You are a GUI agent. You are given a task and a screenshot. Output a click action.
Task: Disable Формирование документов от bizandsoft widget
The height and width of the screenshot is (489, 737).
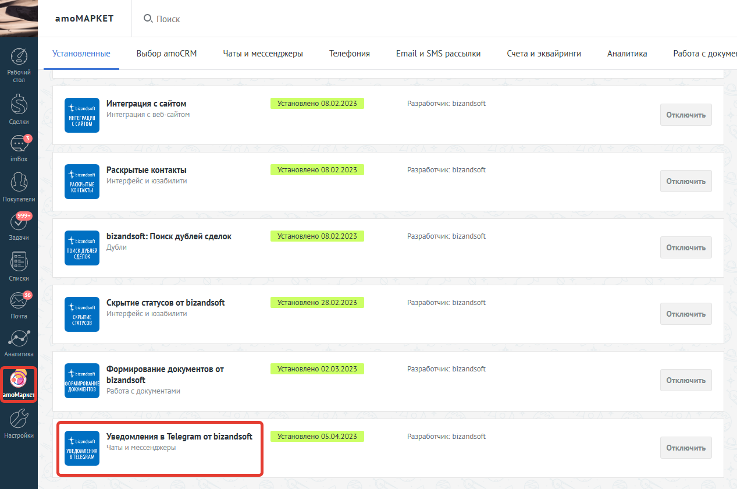pyautogui.click(x=686, y=380)
